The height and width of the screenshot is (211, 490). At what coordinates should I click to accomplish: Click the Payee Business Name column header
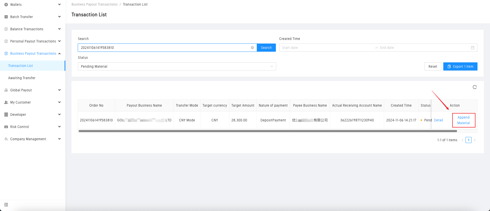click(310, 105)
